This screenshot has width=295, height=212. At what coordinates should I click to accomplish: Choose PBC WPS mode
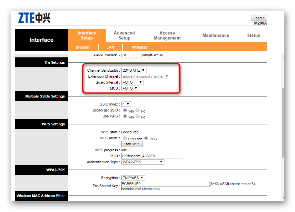click(146, 138)
